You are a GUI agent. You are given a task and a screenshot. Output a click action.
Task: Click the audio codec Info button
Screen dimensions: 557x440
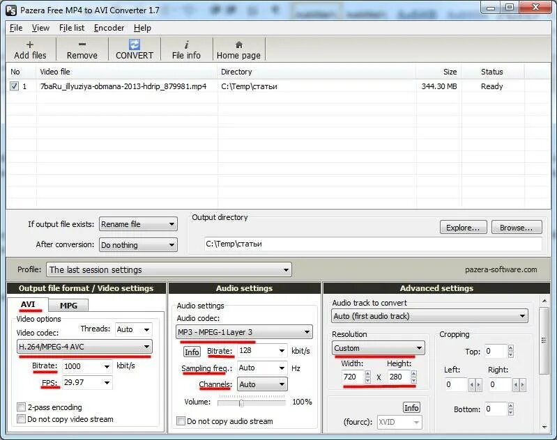[x=192, y=352]
